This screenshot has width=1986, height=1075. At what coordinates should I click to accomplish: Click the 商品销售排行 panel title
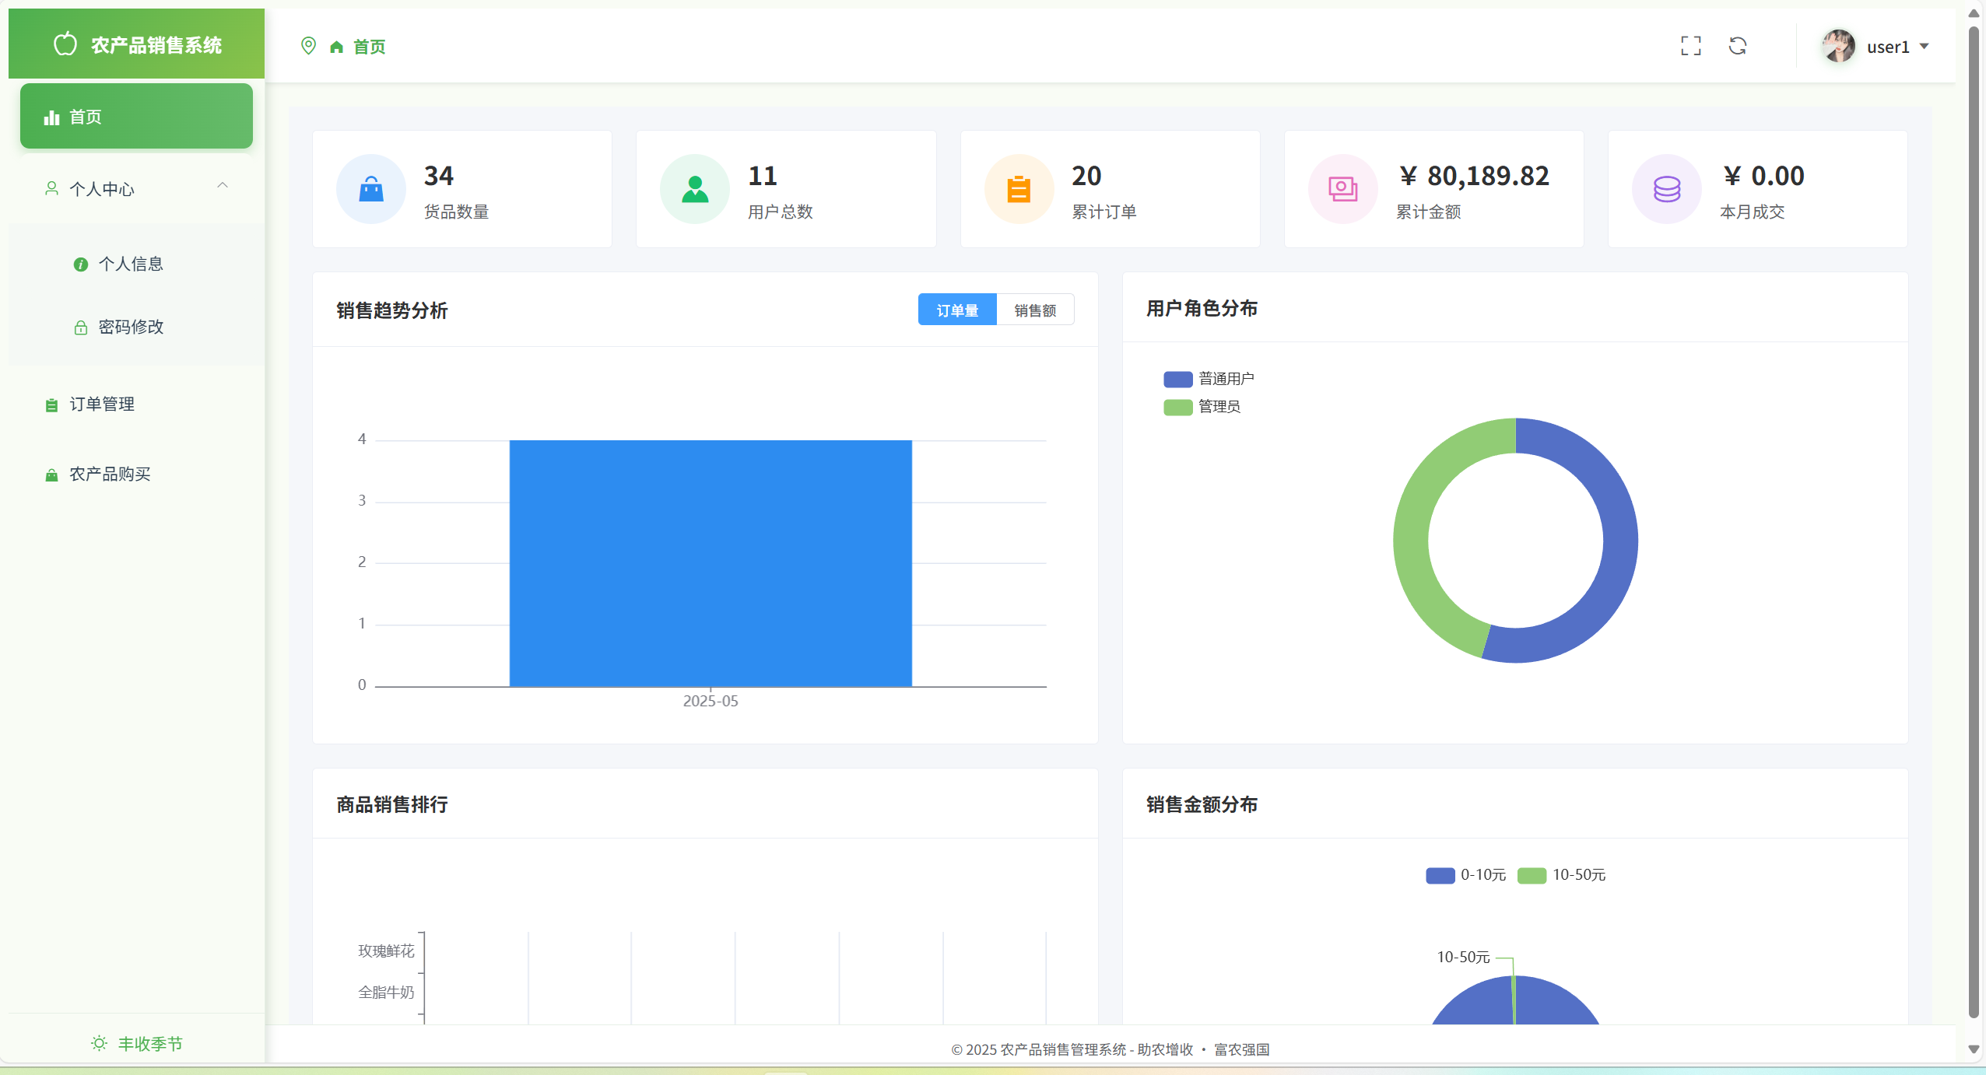click(392, 804)
